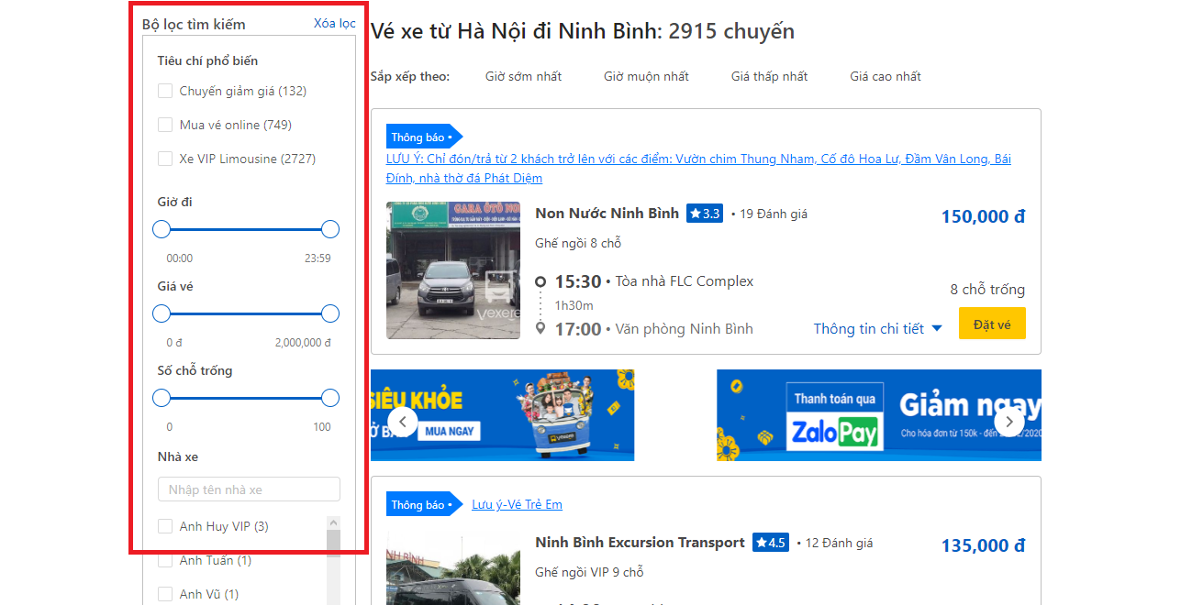Select the Anh Vũ (1) operator checkbox

pyautogui.click(x=165, y=594)
